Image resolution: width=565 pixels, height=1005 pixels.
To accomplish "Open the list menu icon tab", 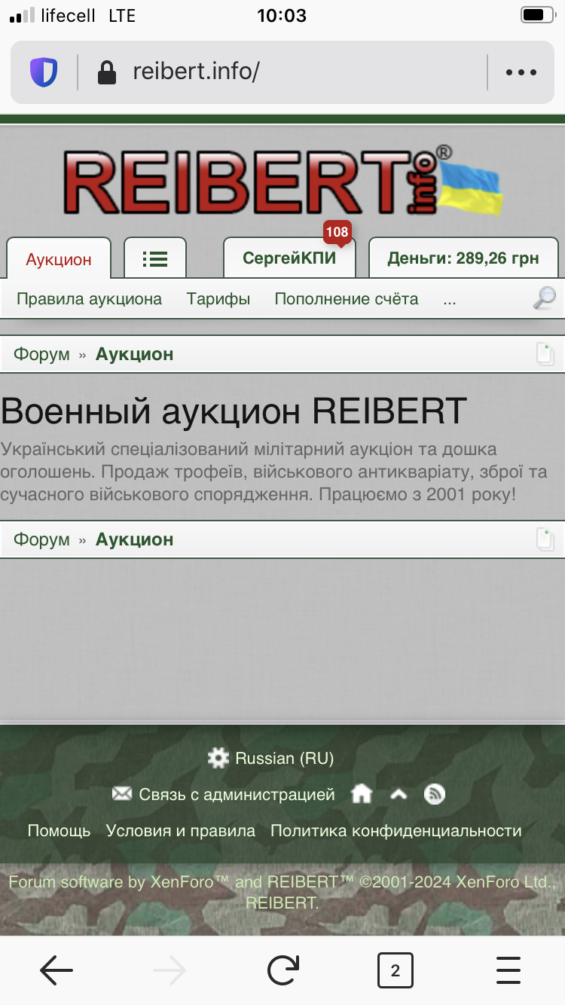I will pyautogui.click(x=155, y=258).
